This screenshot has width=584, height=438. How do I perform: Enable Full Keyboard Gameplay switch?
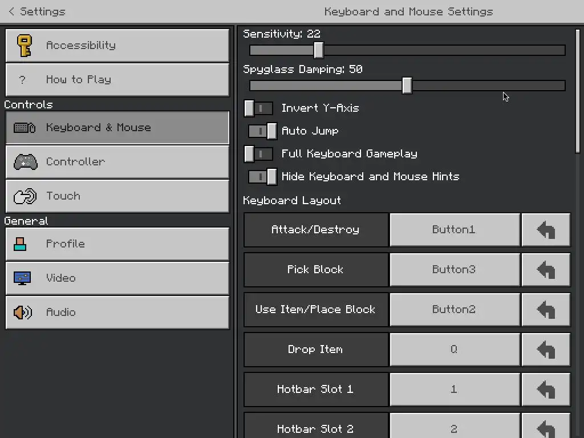pos(258,154)
